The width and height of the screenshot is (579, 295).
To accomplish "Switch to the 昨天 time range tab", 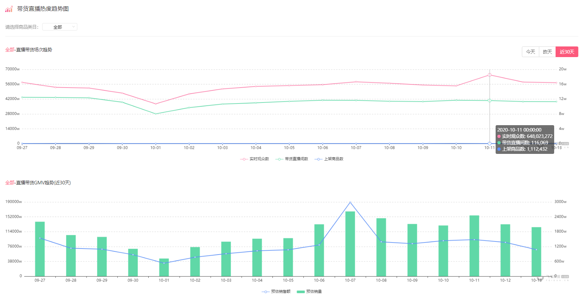I will 547,52.
